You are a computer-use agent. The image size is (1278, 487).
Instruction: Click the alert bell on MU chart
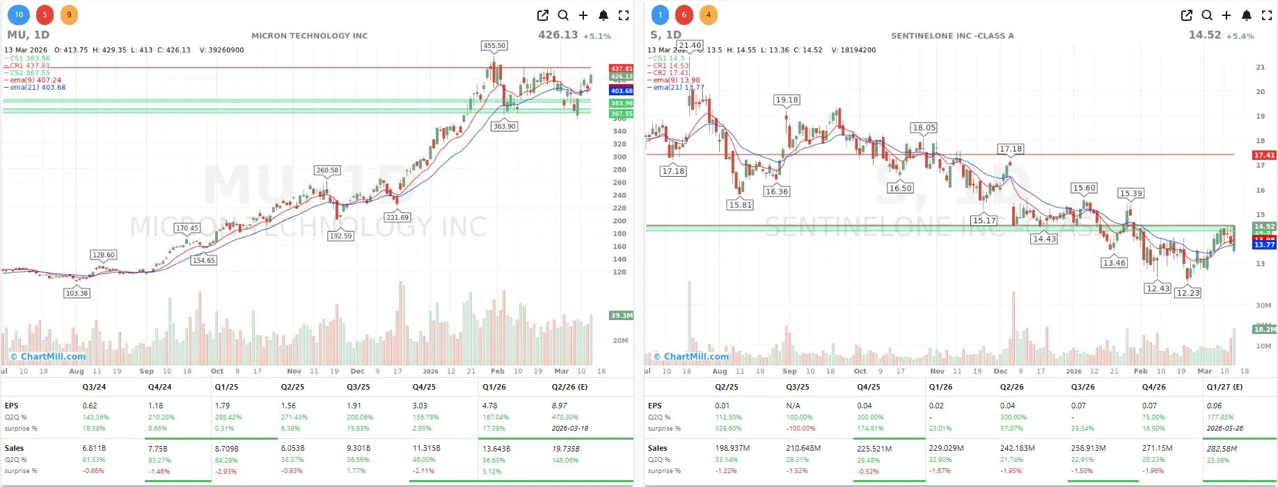pos(603,15)
